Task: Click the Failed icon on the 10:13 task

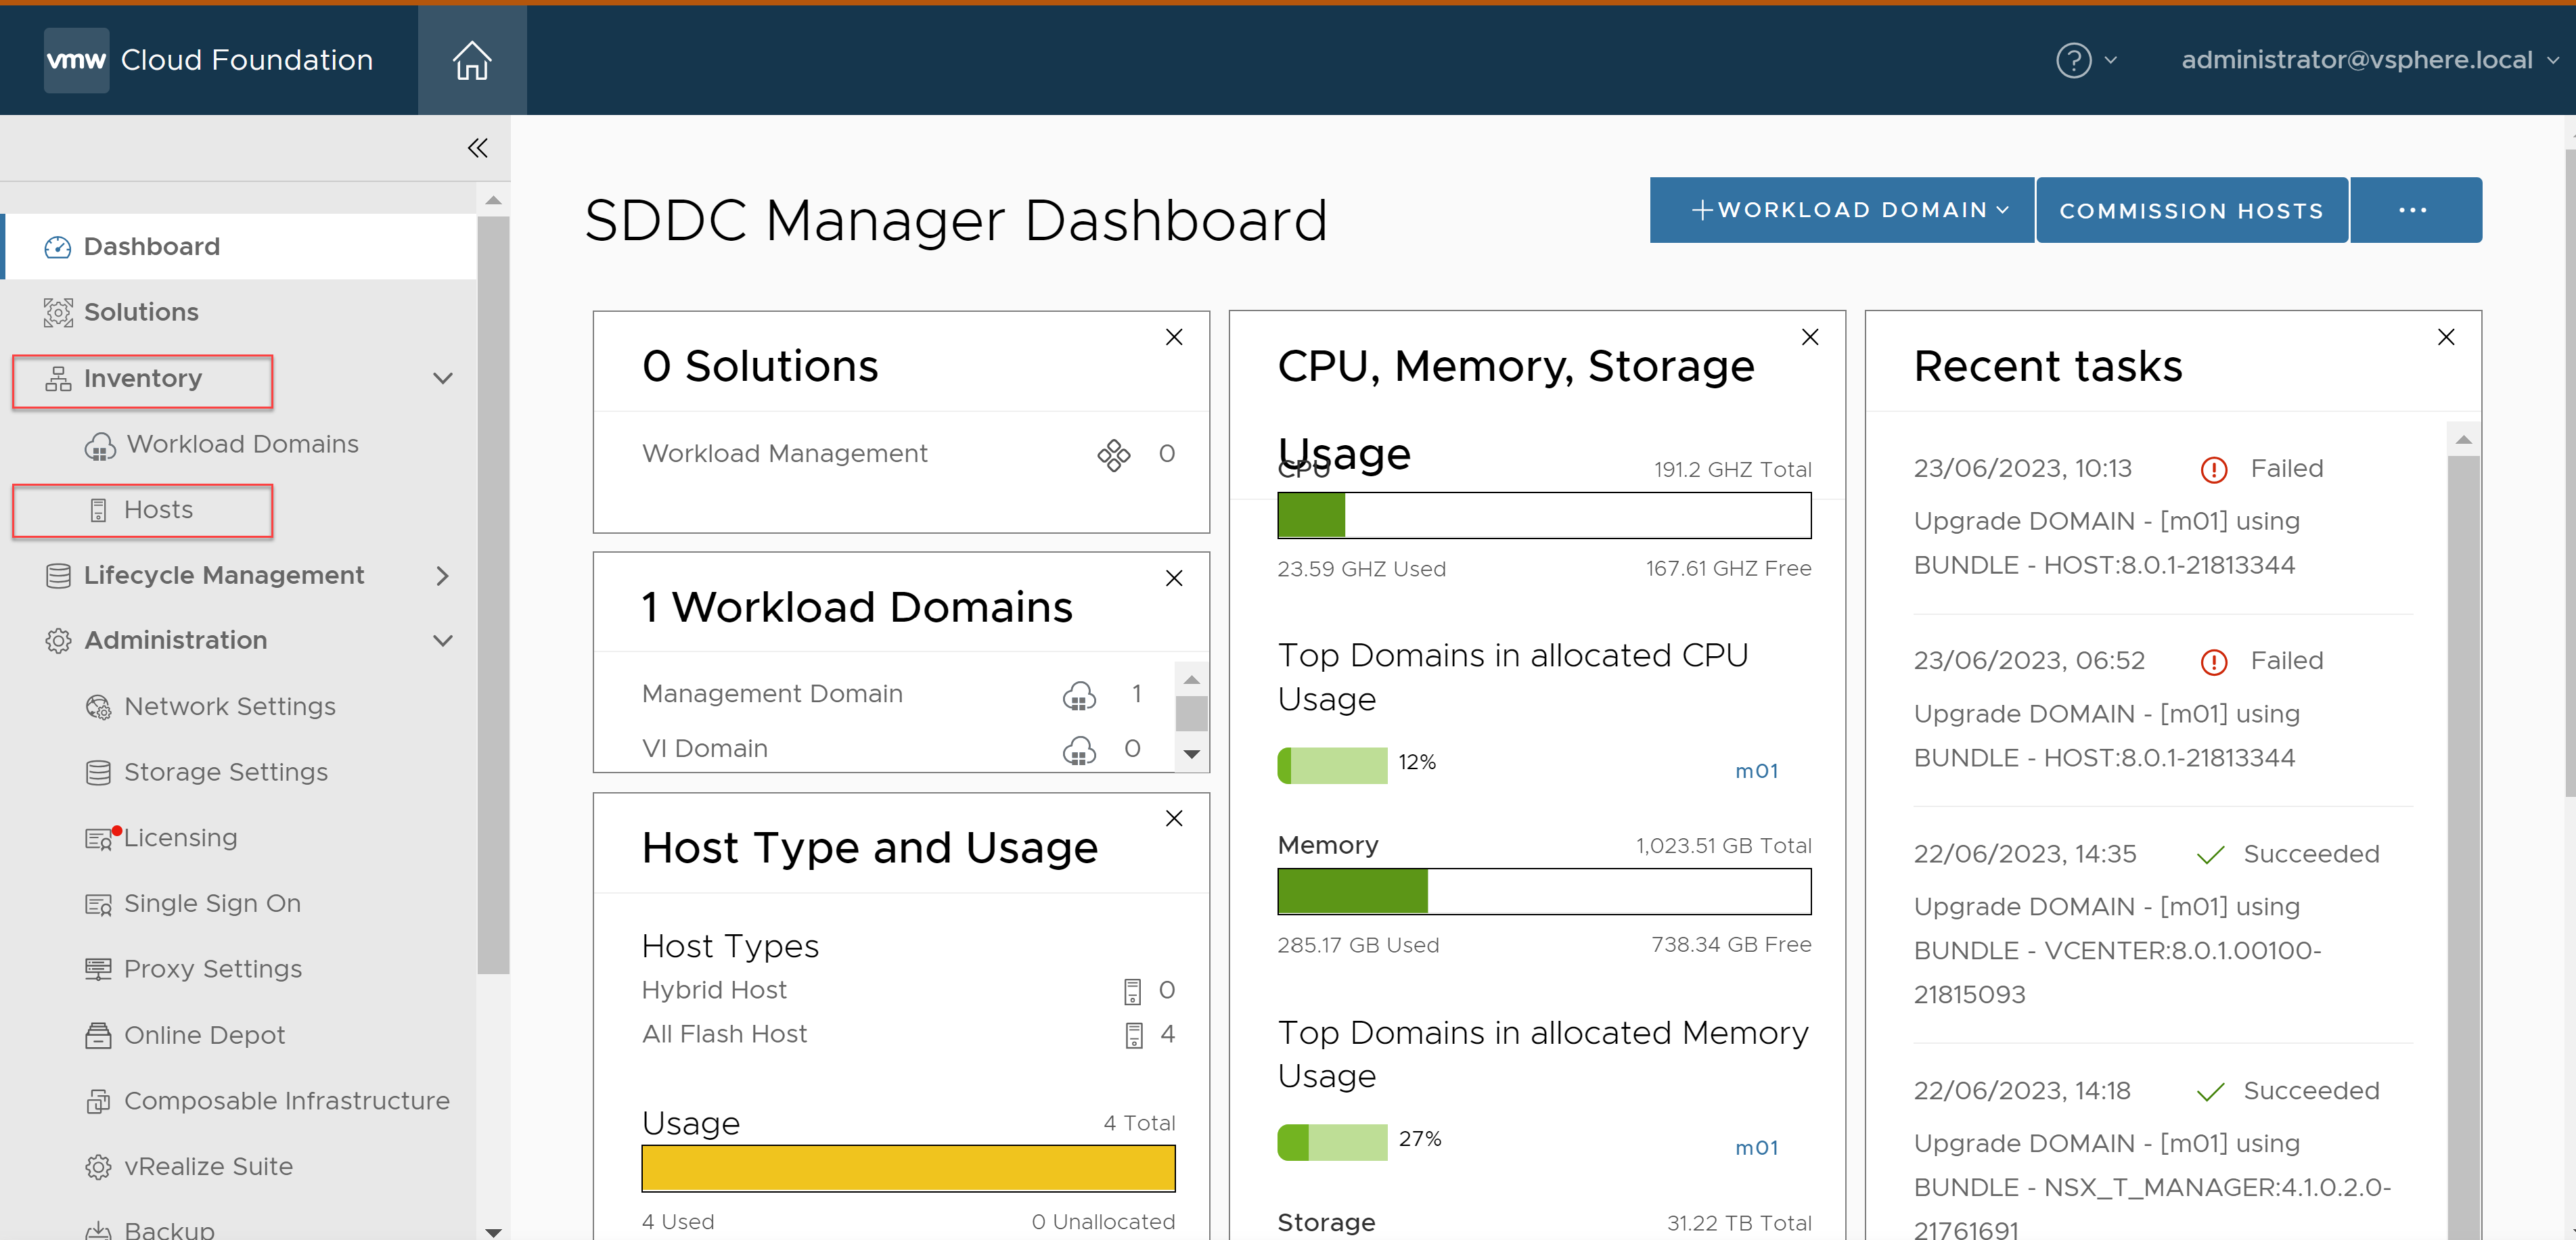Action: point(2213,469)
